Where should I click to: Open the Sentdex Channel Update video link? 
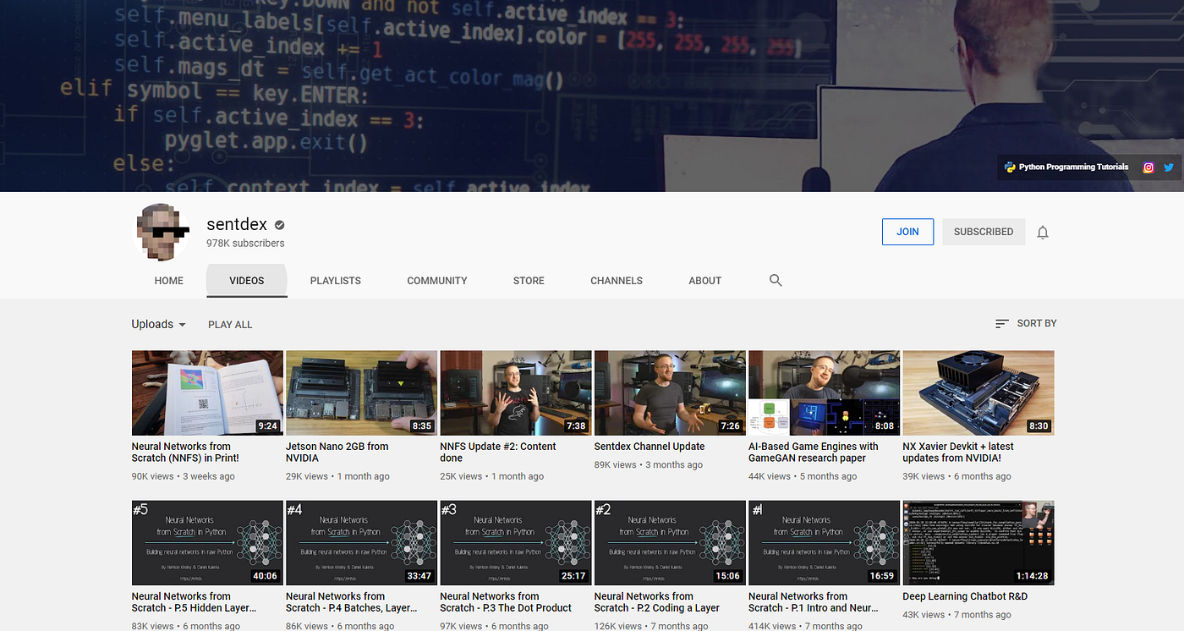(649, 446)
